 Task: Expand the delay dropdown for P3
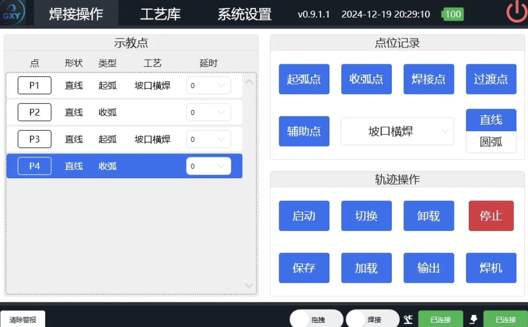pos(209,139)
